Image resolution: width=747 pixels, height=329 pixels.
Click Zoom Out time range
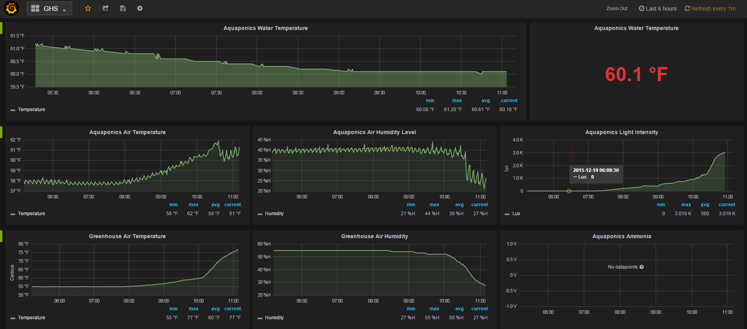(x=617, y=9)
